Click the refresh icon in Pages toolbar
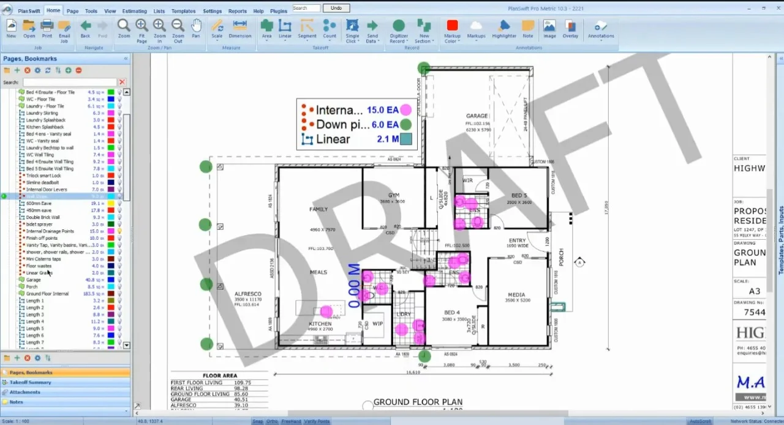Viewport: 784px width, 425px height. (48, 70)
